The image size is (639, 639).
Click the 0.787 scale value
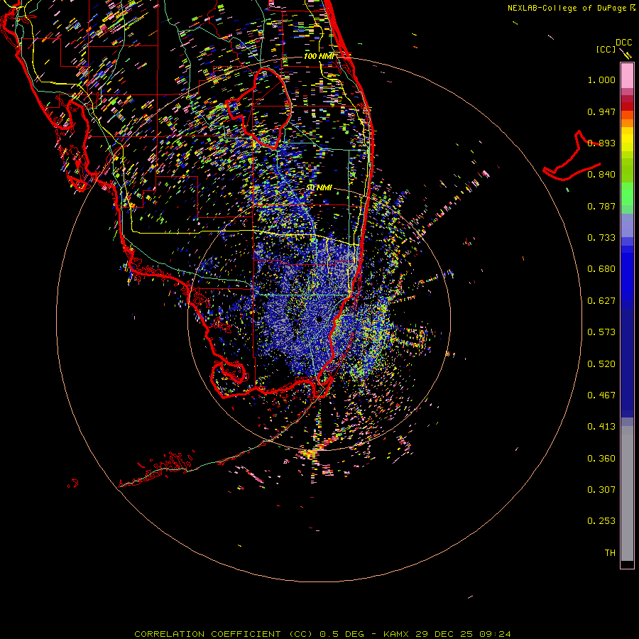point(601,206)
